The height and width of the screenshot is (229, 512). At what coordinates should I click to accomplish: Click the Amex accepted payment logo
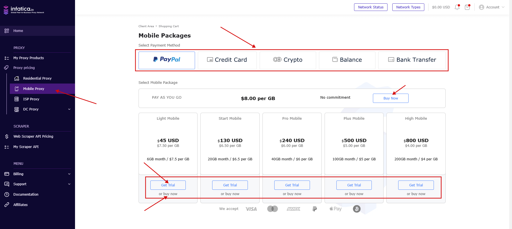(x=294, y=209)
